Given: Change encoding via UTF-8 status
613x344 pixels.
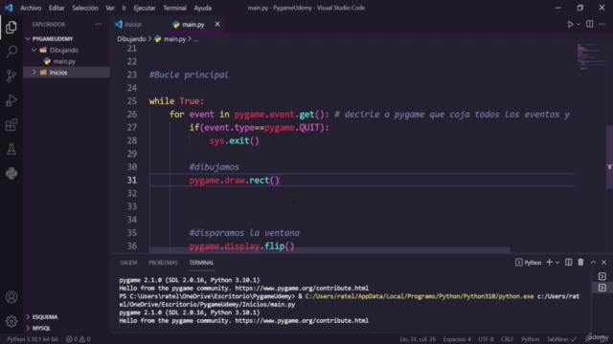Looking at the screenshot, I should coord(486,339).
